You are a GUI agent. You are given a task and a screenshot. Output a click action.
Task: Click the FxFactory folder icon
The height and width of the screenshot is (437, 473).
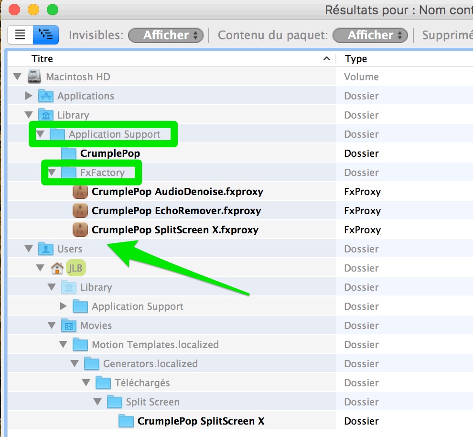pyautogui.click(x=69, y=172)
